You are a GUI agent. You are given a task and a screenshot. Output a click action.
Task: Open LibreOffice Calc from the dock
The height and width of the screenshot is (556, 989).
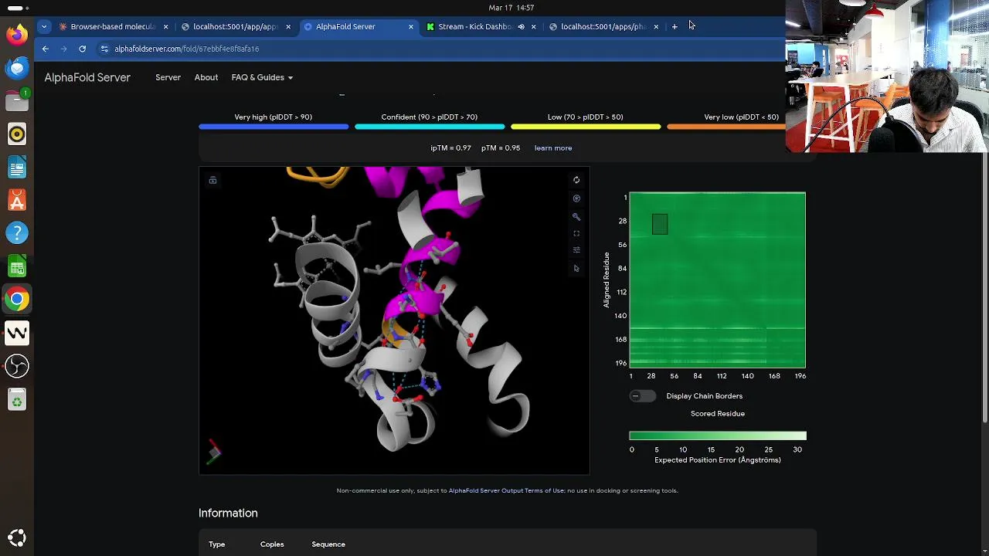pos(17,266)
